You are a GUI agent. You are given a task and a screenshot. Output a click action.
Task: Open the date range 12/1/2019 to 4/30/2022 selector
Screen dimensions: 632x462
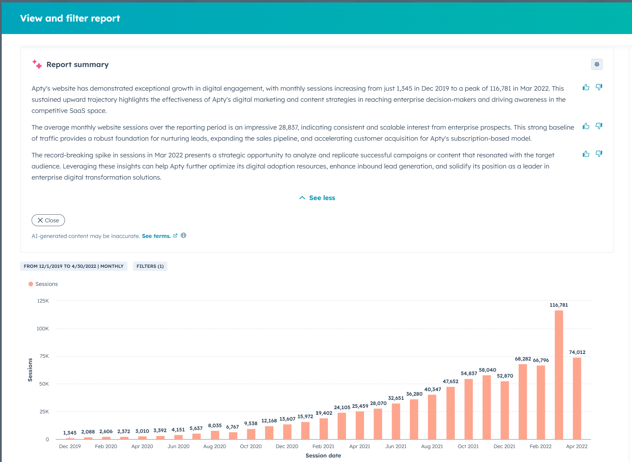(74, 266)
